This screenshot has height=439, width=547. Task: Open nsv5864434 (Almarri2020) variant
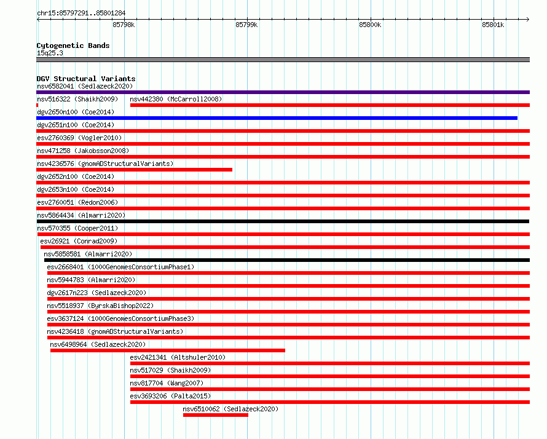coord(81,215)
